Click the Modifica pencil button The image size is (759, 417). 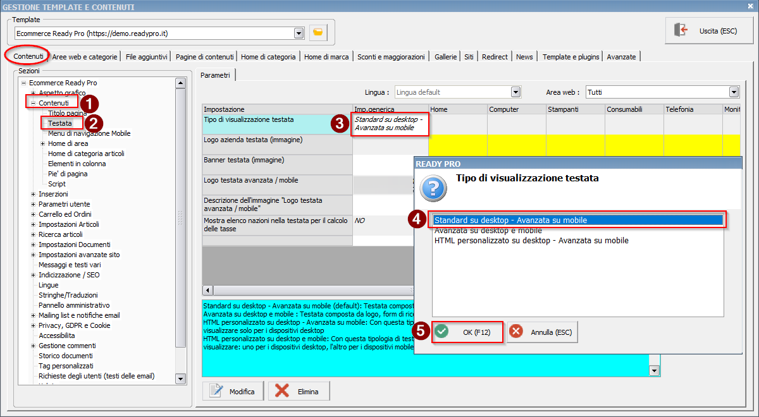click(x=232, y=392)
